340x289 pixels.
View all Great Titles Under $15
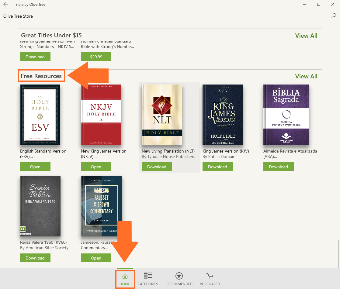[306, 36]
